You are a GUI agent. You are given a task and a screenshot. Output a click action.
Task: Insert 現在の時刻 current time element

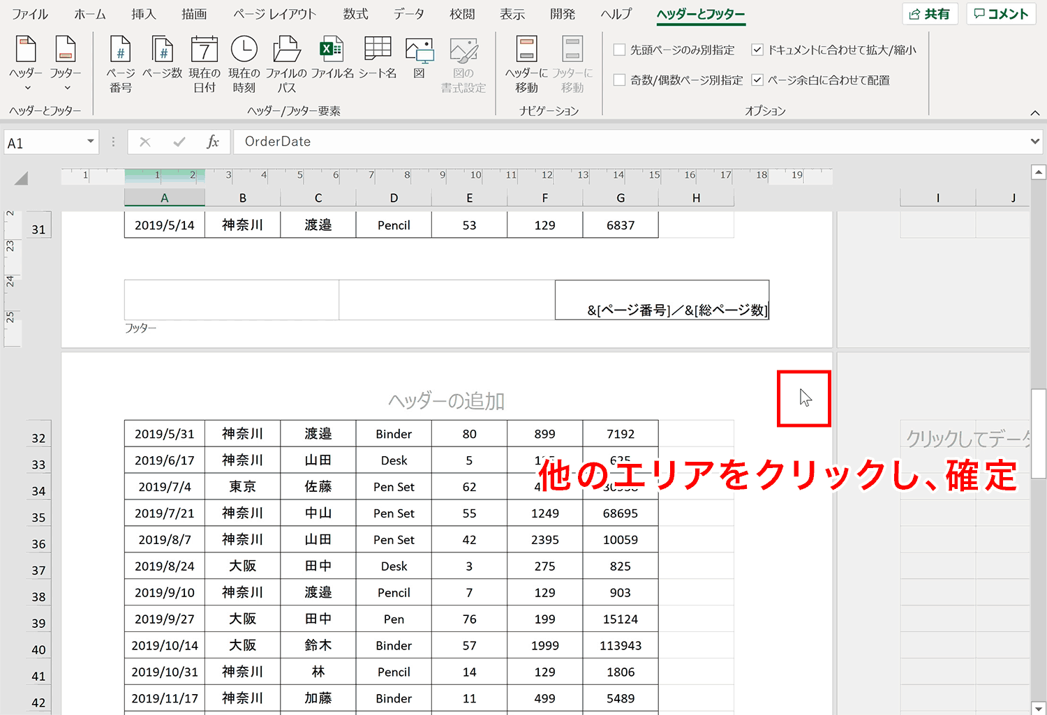pyautogui.click(x=244, y=64)
